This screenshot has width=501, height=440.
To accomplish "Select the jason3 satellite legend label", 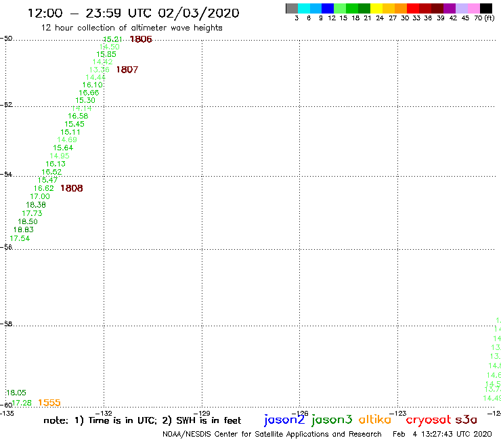I will tap(332, 420).
